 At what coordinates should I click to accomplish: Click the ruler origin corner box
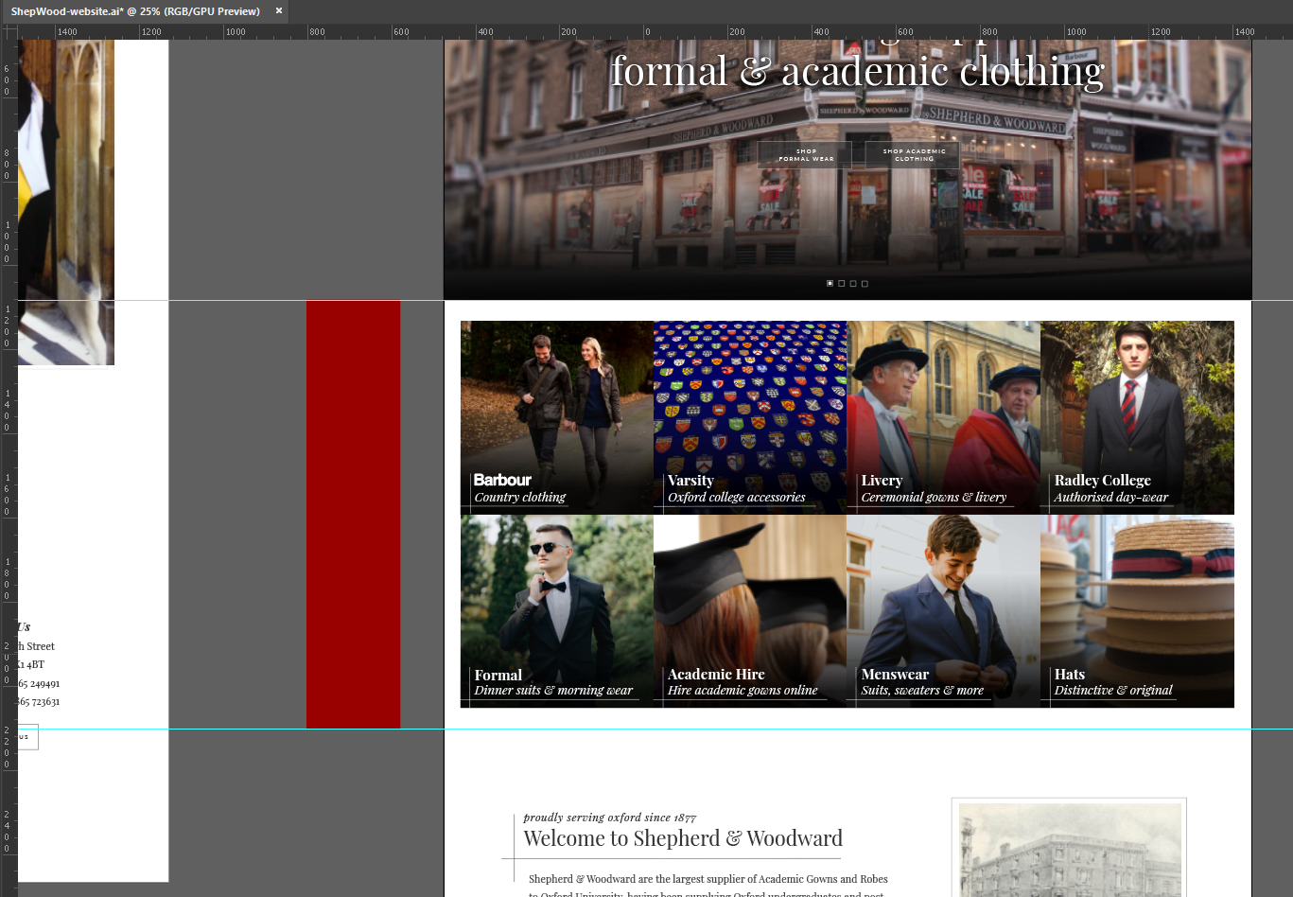click(9, 31)
